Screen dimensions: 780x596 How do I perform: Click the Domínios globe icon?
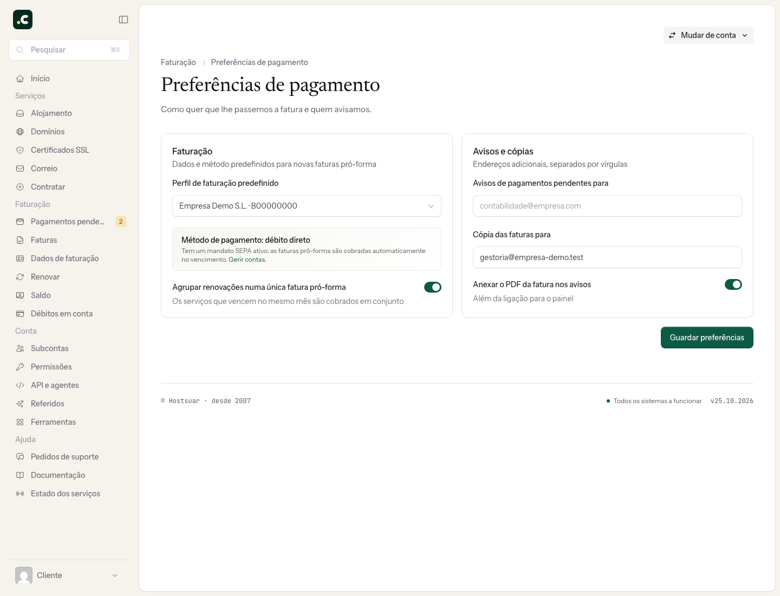point(20,132)
